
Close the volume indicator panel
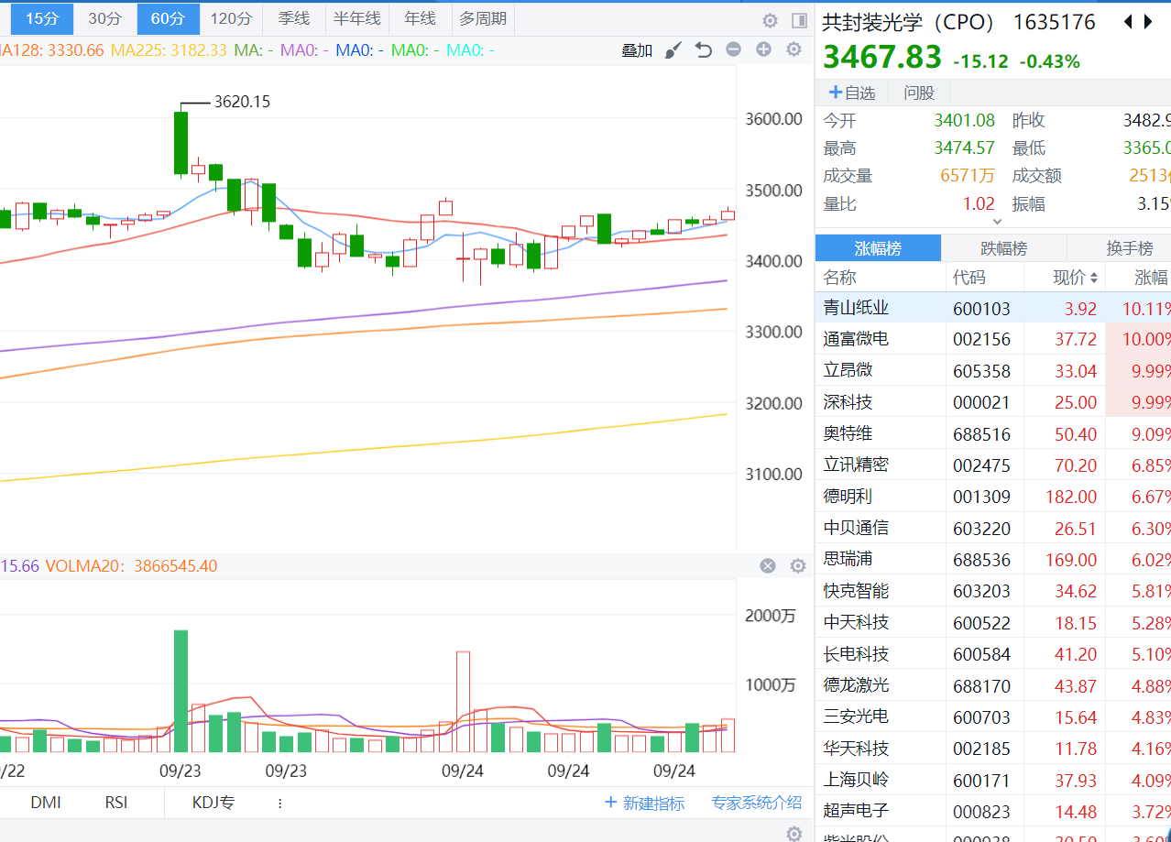click(x=768, y=566)
